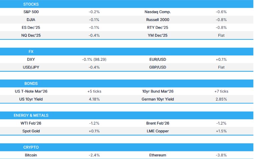Click the YM Dec'25 Flat value
Screen dimensions: 254x159
pos(221,35)
